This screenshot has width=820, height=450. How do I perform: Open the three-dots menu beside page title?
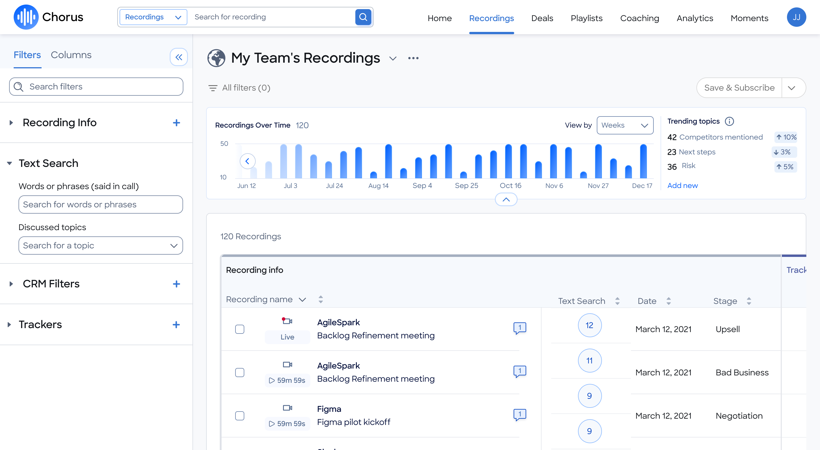(x=413, y=58)
